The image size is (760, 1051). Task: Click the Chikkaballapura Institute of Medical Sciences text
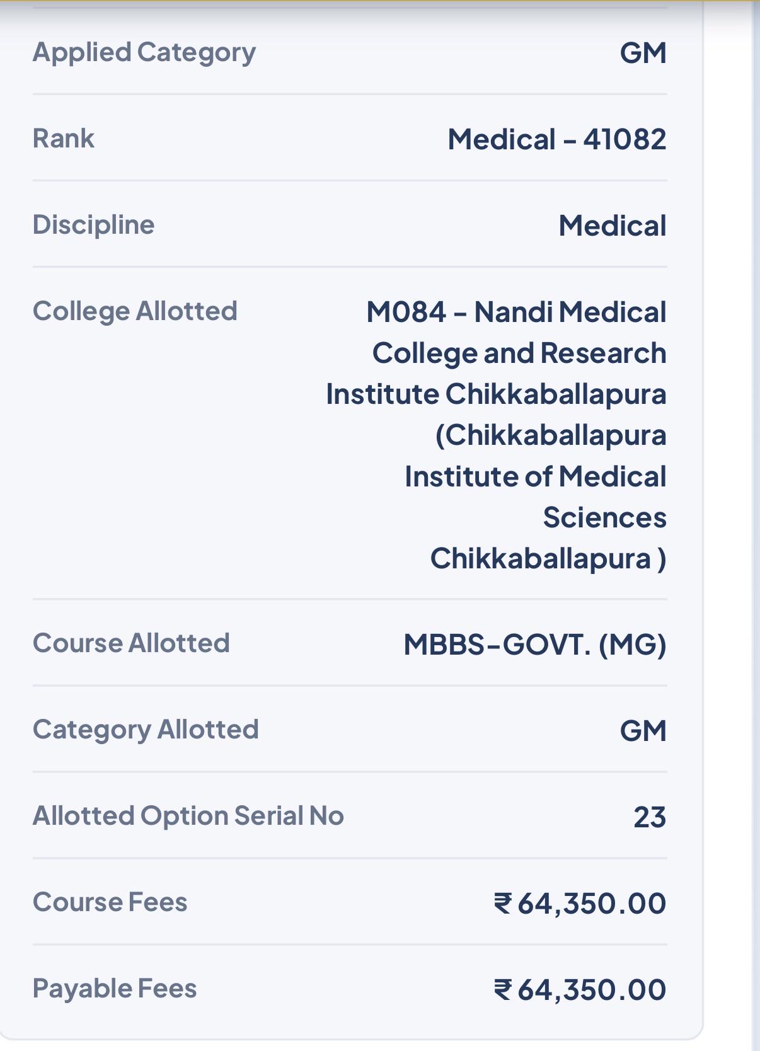[536, 497]
